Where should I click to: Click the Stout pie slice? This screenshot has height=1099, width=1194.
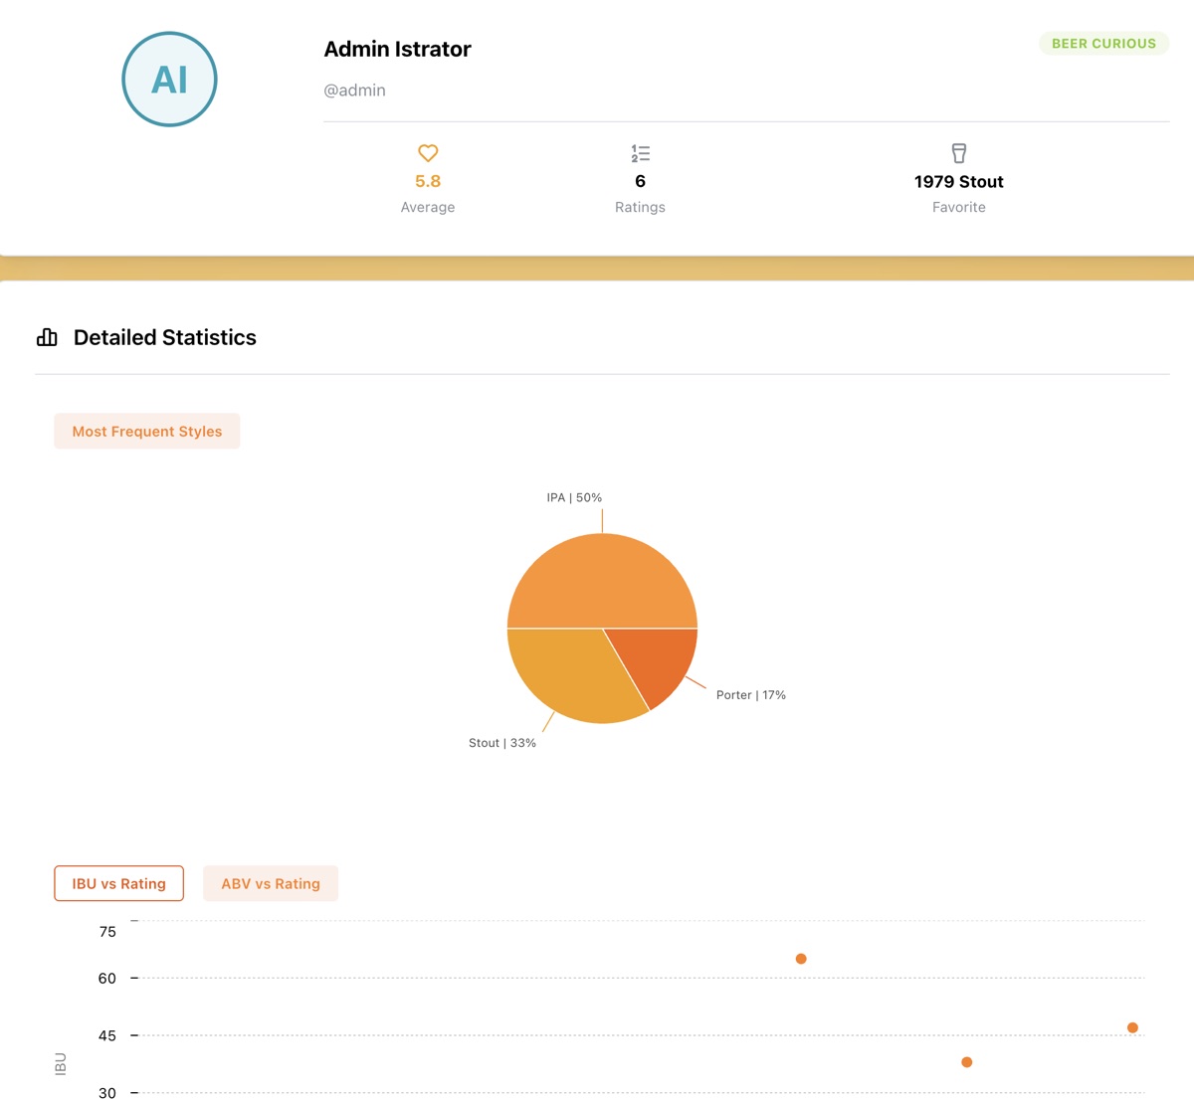[x=567, y=671]
